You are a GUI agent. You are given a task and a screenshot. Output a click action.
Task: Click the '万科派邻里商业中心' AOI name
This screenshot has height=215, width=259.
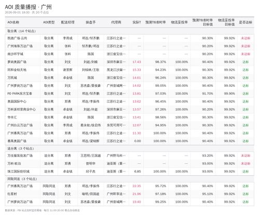coord(22,110)
